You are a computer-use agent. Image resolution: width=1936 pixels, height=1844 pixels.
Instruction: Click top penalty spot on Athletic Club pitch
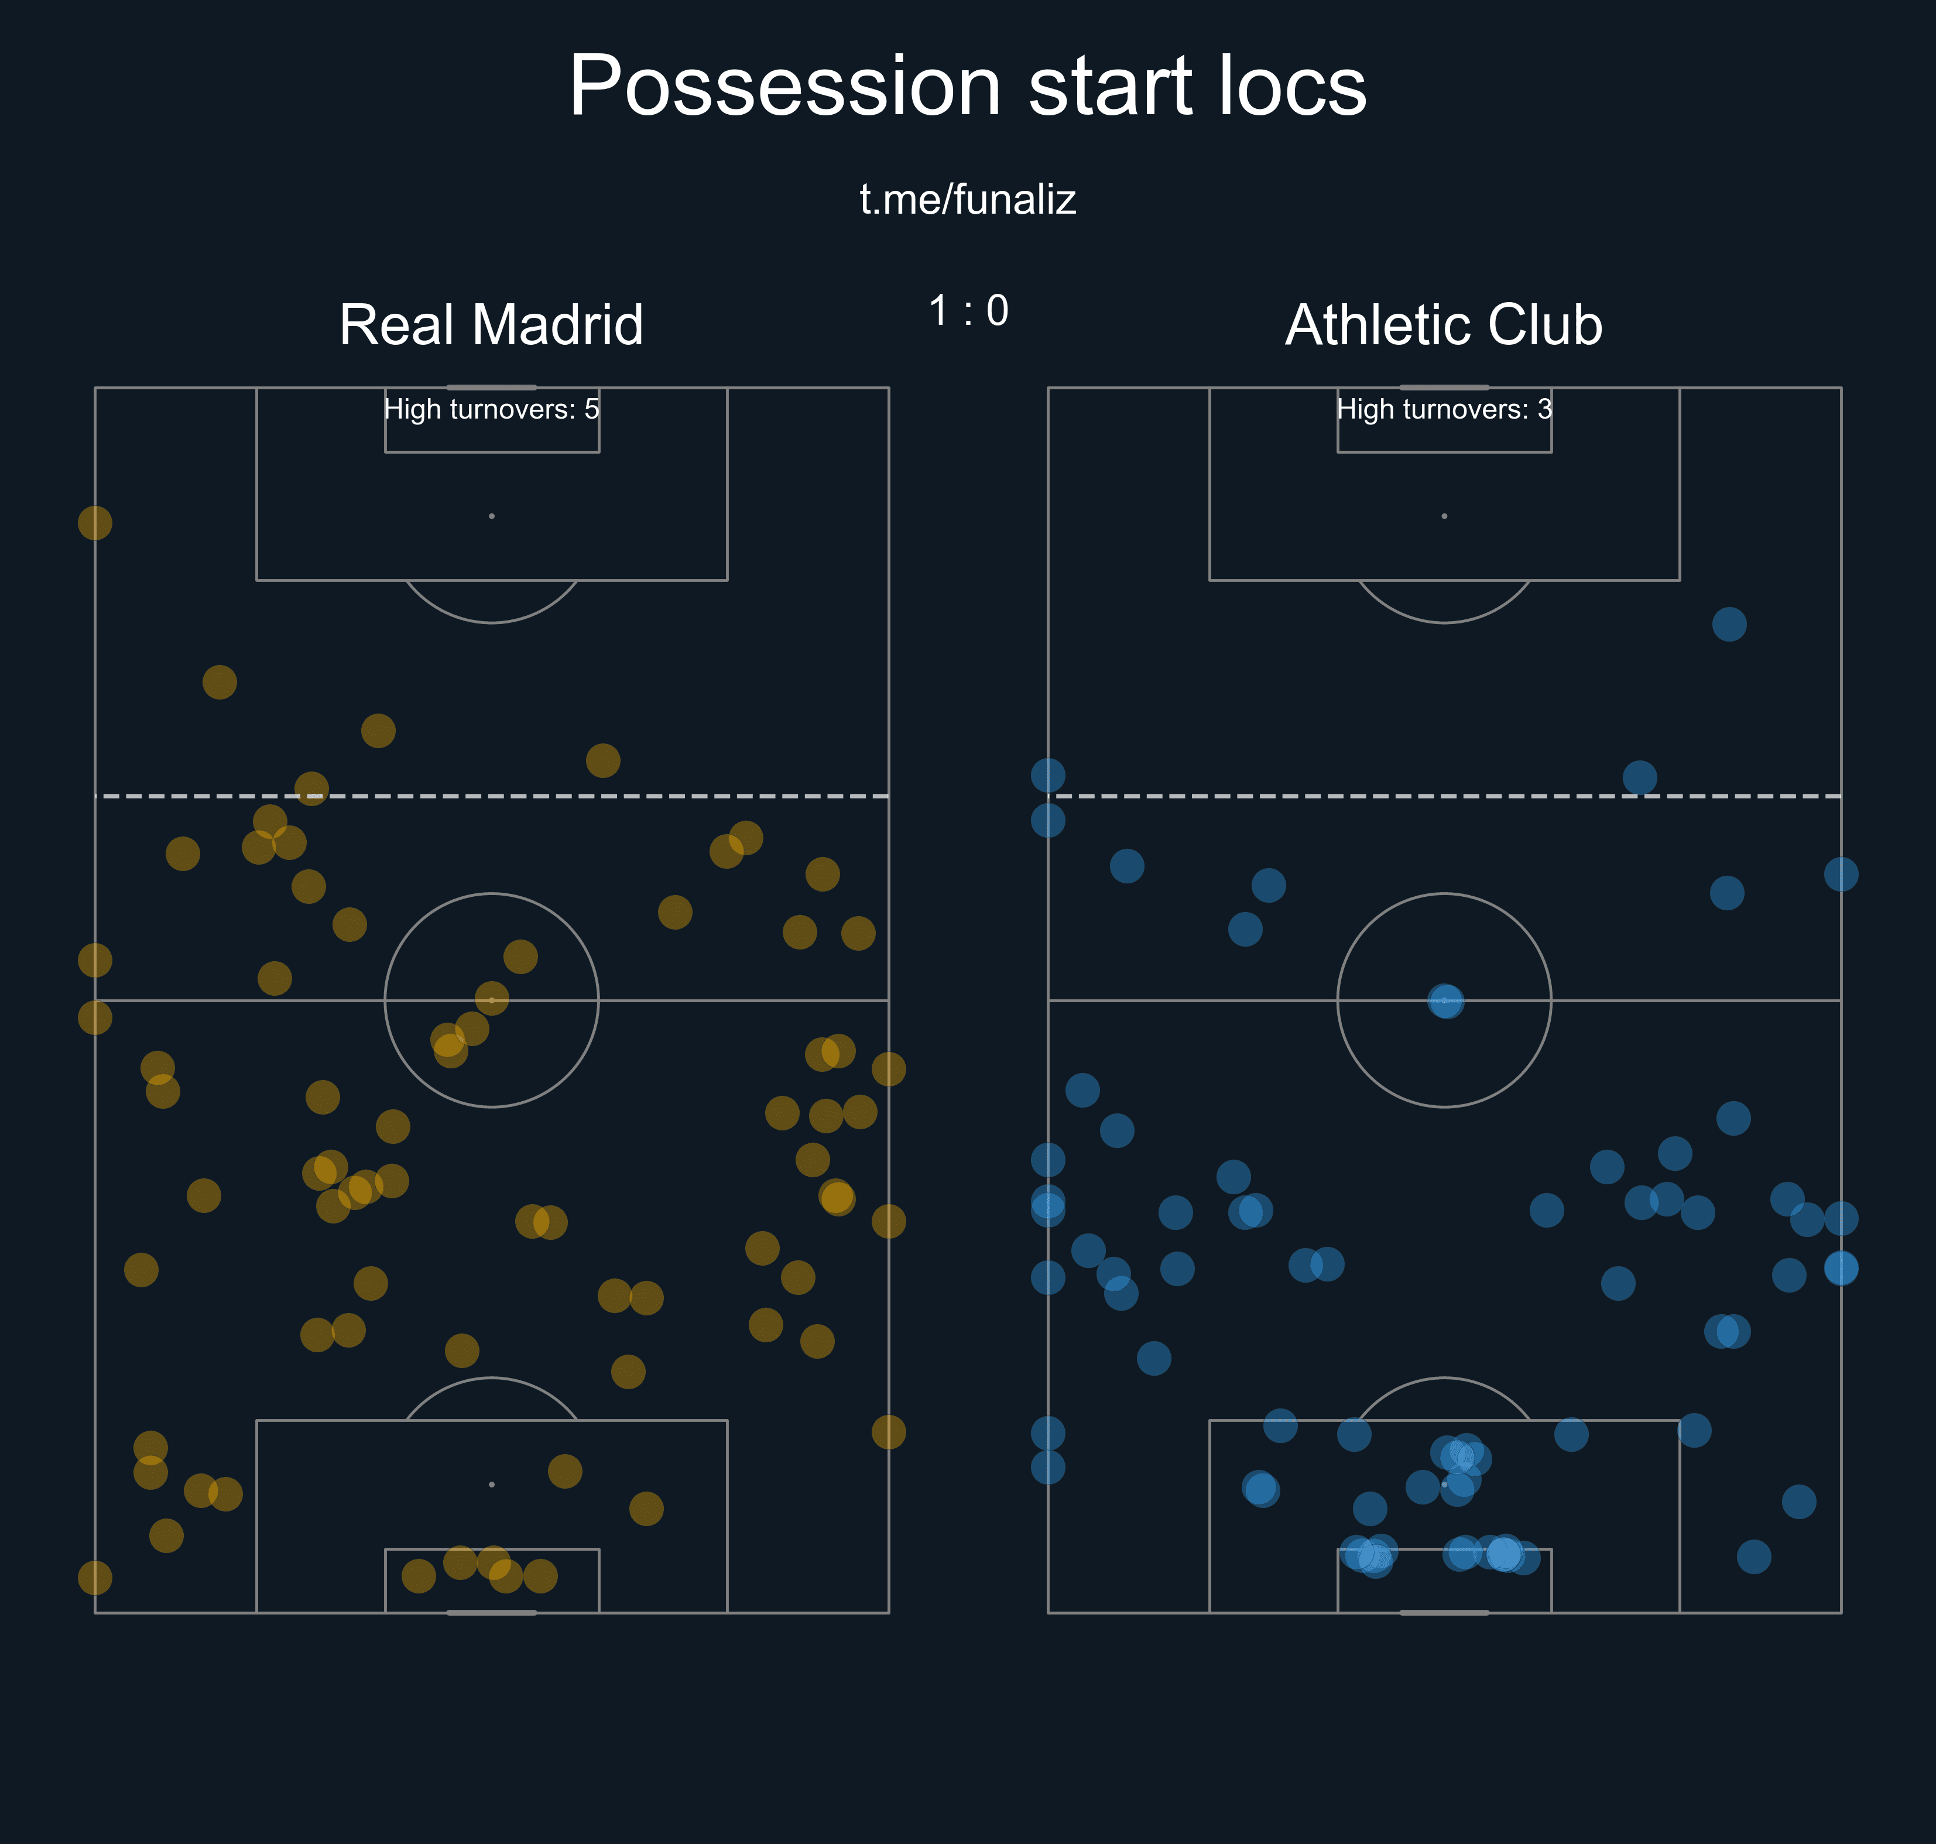pos(1444,516)
